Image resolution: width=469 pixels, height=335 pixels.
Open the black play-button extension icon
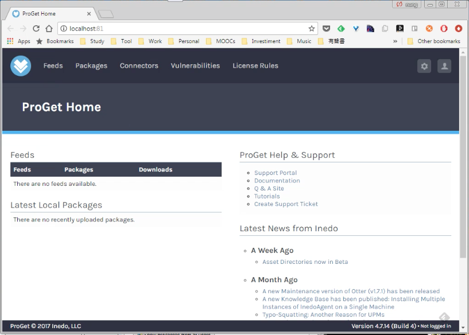coord(400,29)
